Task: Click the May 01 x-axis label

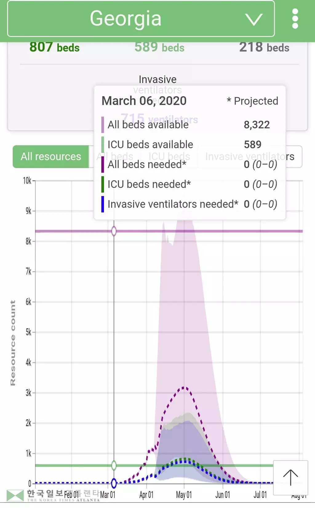Action: click(184, 495)
